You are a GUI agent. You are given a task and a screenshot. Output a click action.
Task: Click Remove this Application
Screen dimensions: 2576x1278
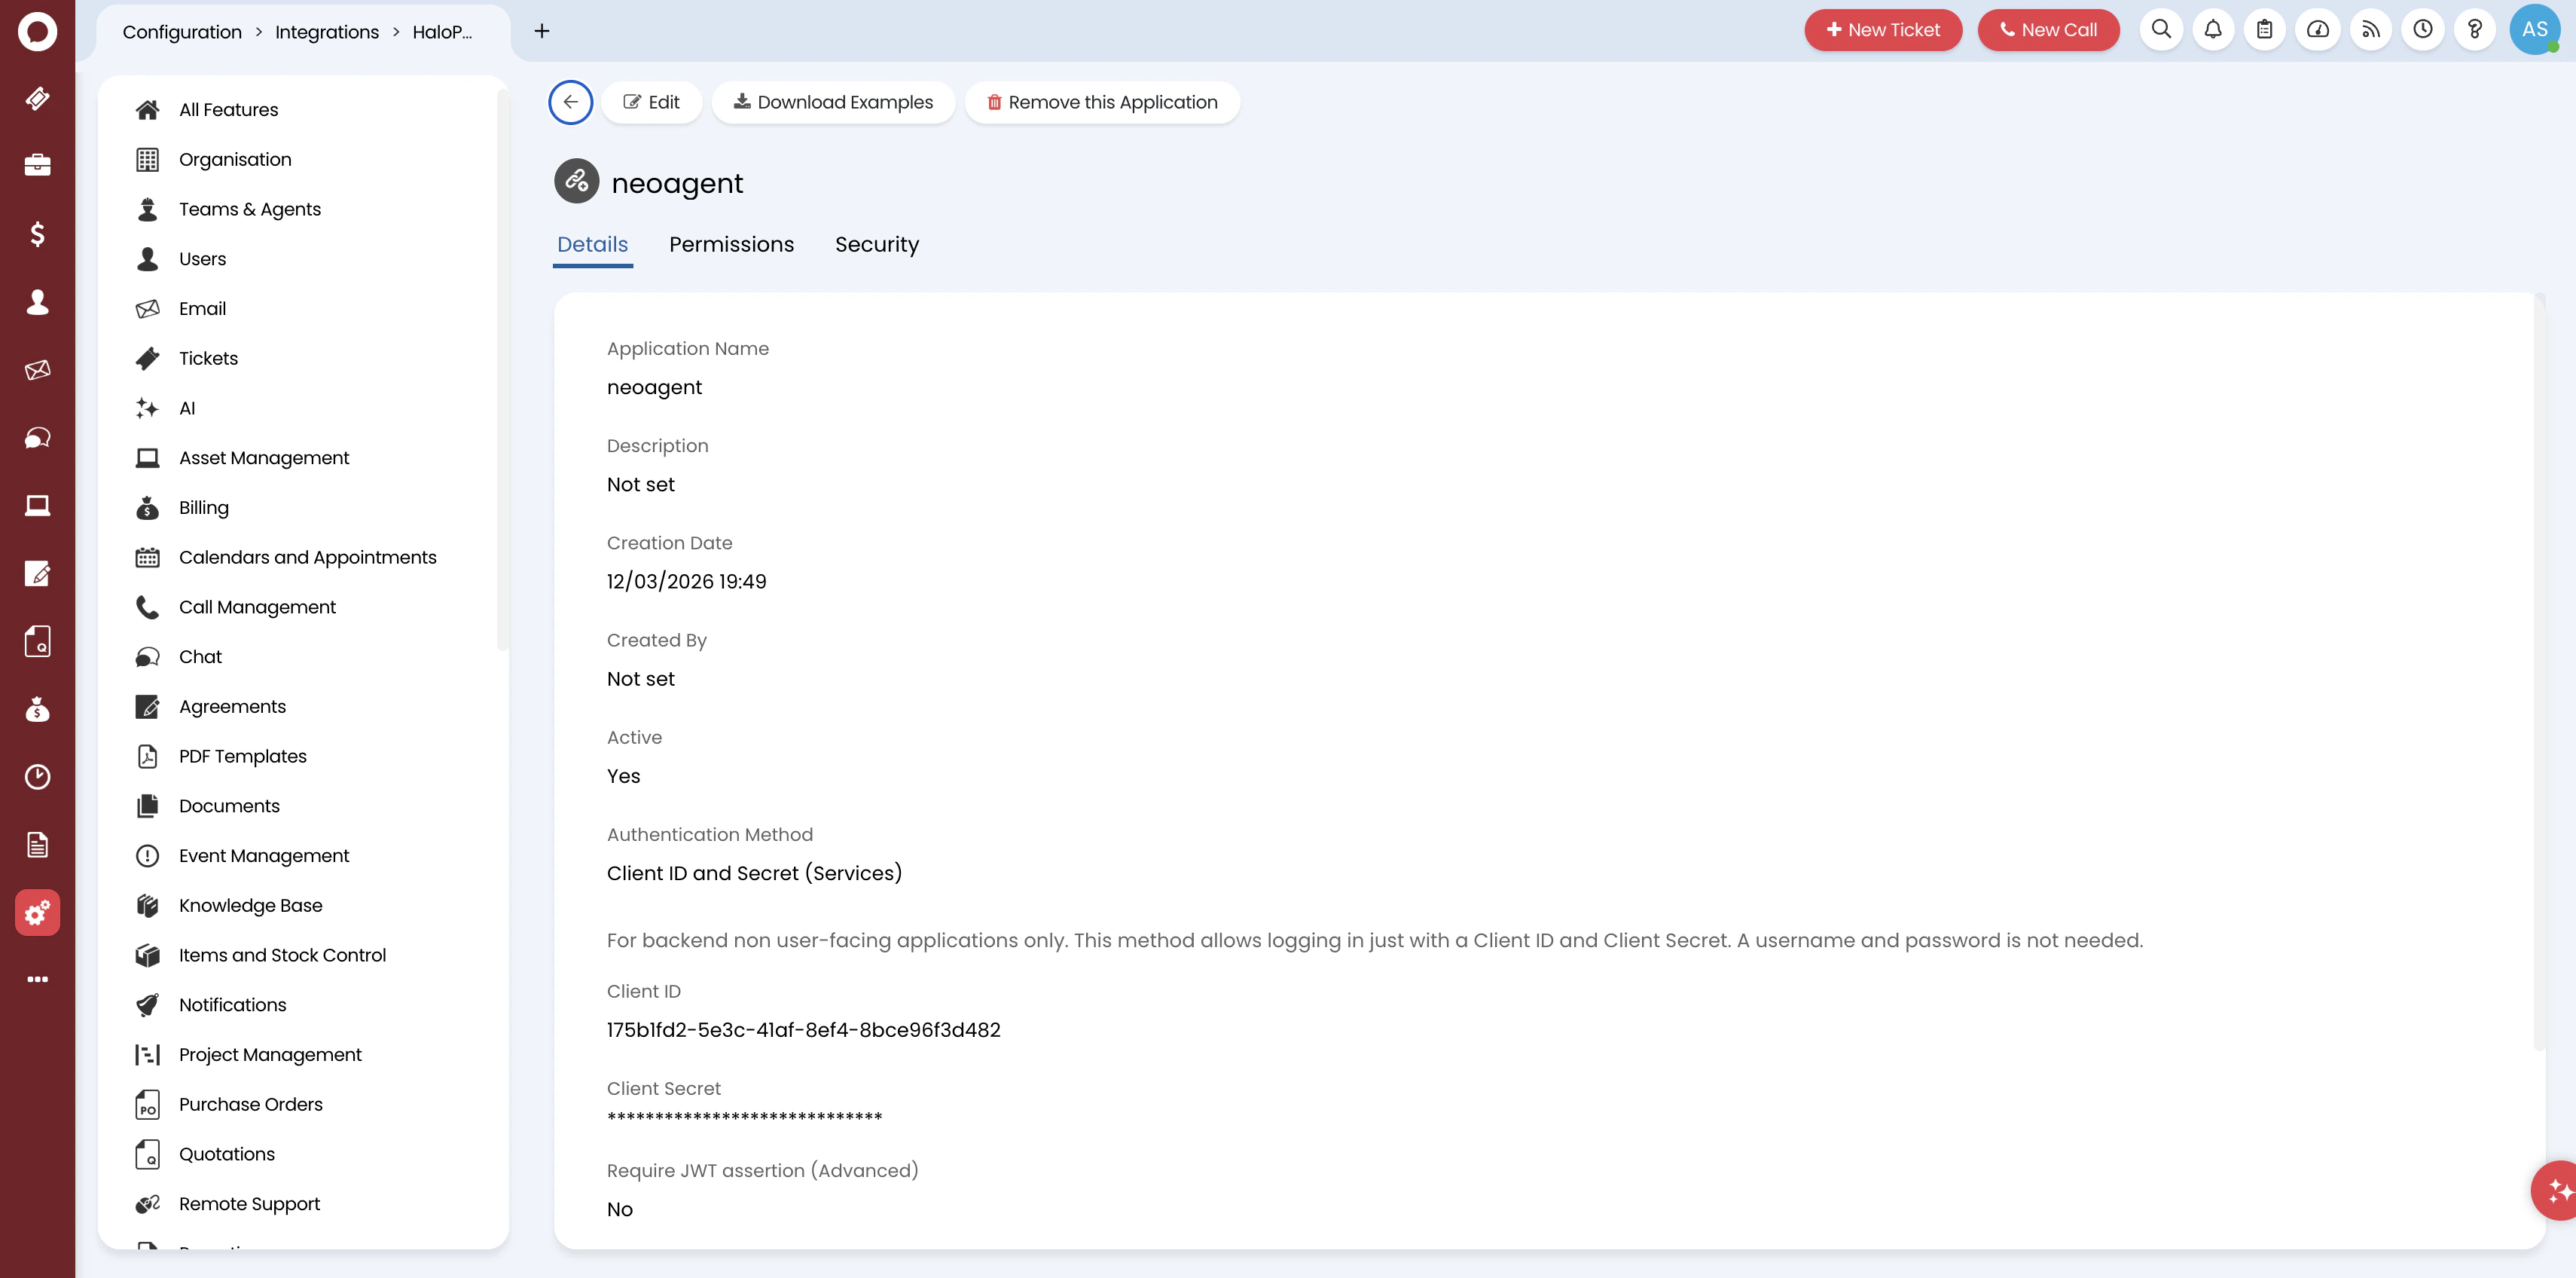click(x=1102, y=101)
